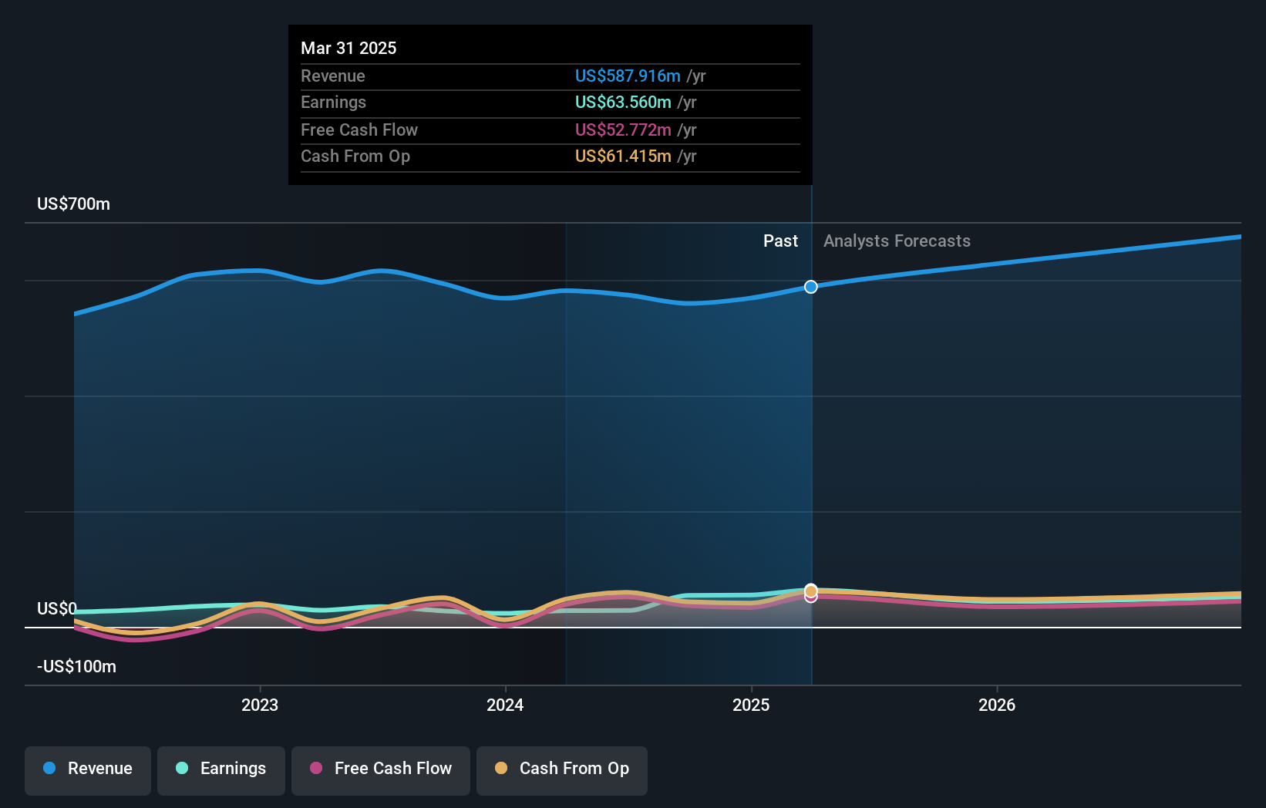Click the blue Revenue data point marker
Image resolution: width=1266 pixels, height=808 pixels.
(x=811, y=287)
